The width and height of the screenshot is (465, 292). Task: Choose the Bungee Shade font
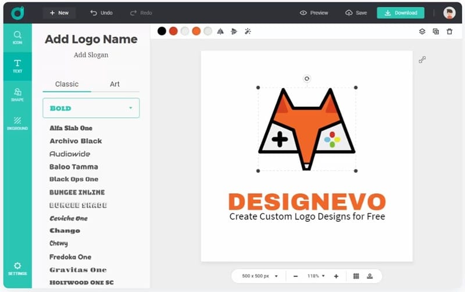coord(78,206)
